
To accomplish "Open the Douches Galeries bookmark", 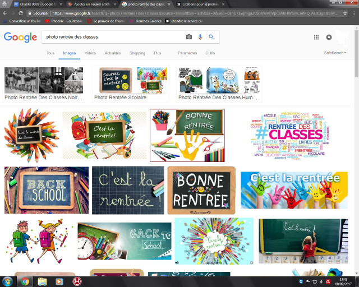I will (145, 21).
